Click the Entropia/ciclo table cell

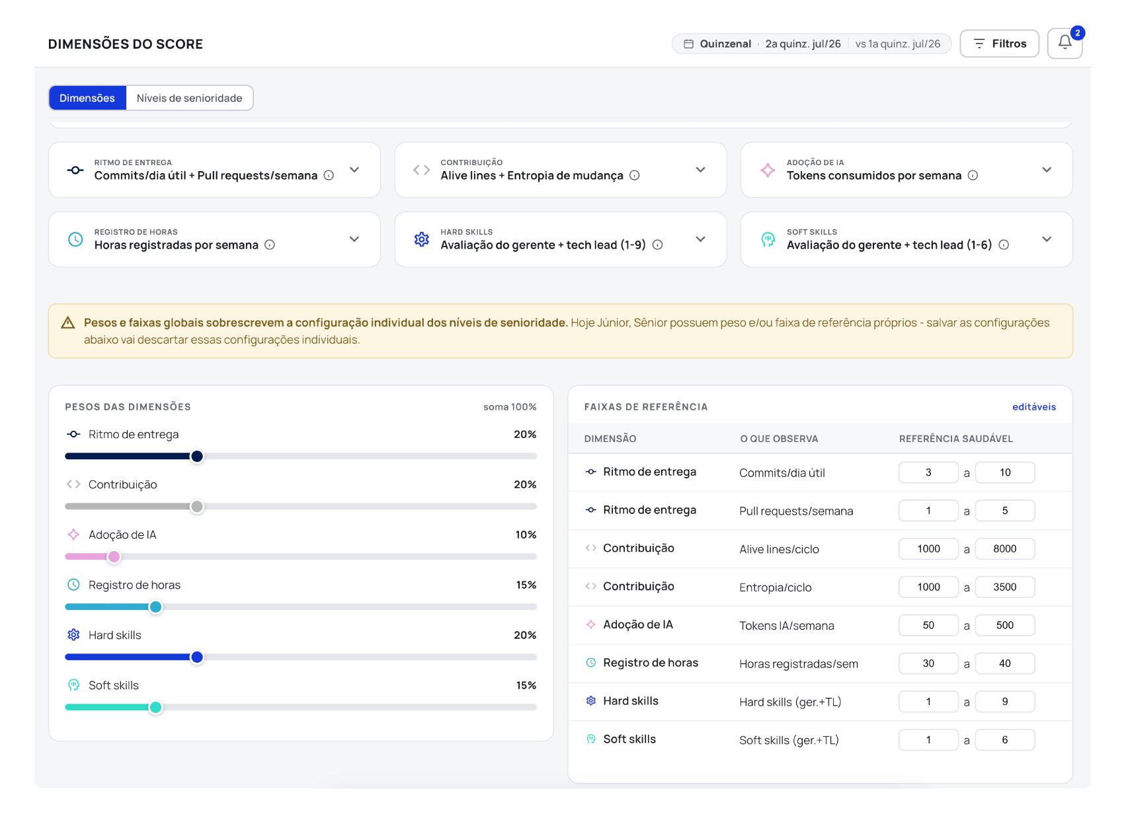775,587
